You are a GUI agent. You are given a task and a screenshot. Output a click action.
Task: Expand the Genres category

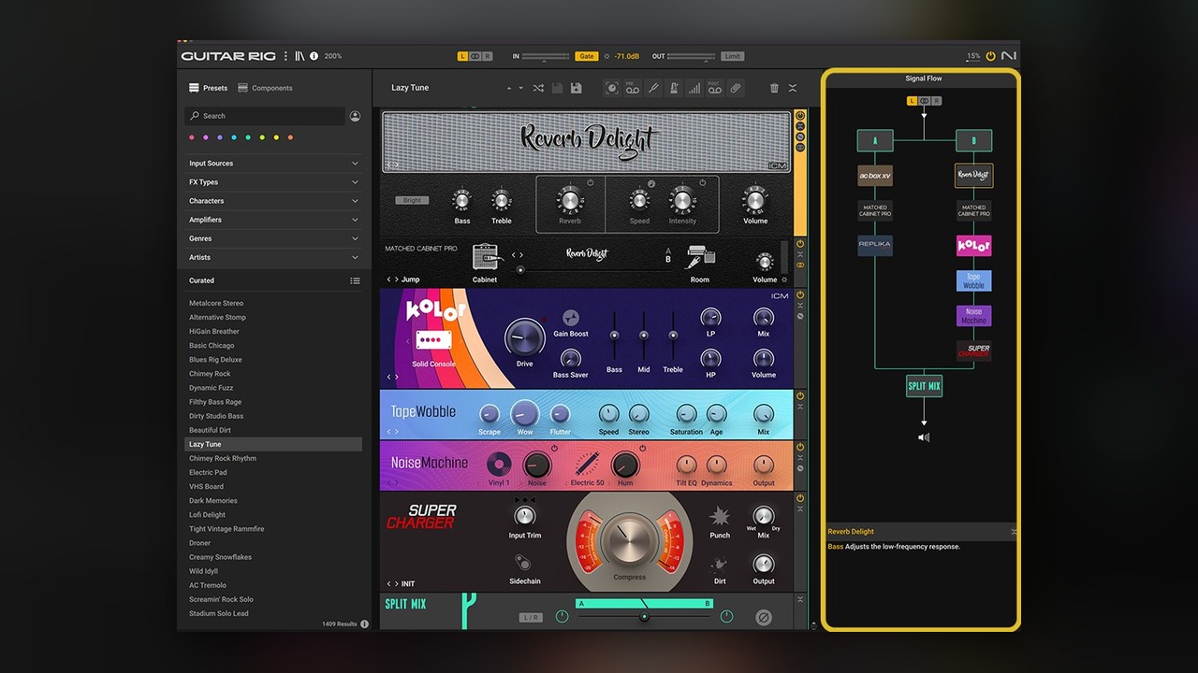pyautogui.click(x=273, y=238)
